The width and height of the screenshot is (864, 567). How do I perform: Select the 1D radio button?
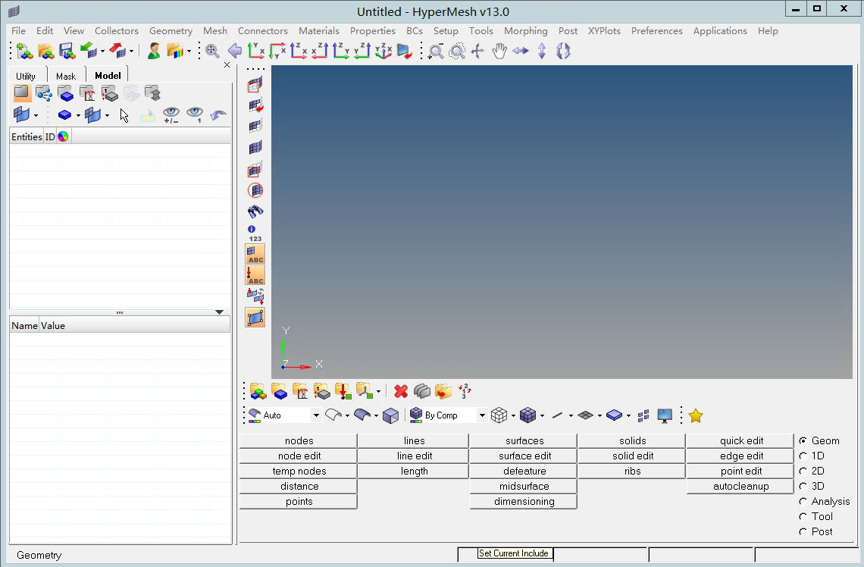pyautogui.click(x=803, y=456)
